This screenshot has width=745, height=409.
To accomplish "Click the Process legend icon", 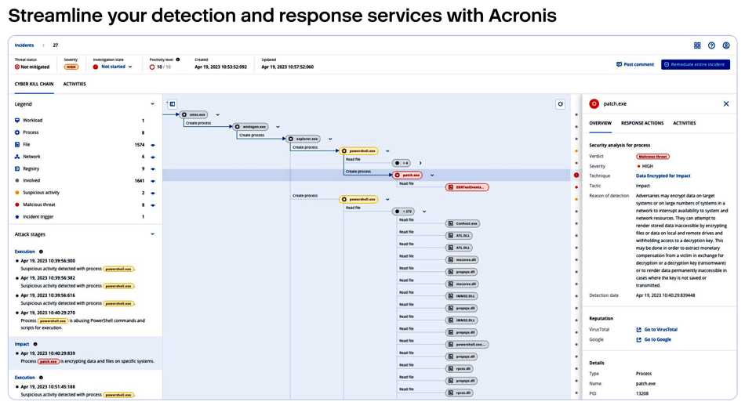I will pyautogui.click(x=17, y=132).
